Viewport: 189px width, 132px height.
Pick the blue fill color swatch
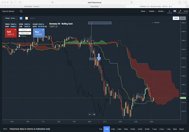[21, 18]
